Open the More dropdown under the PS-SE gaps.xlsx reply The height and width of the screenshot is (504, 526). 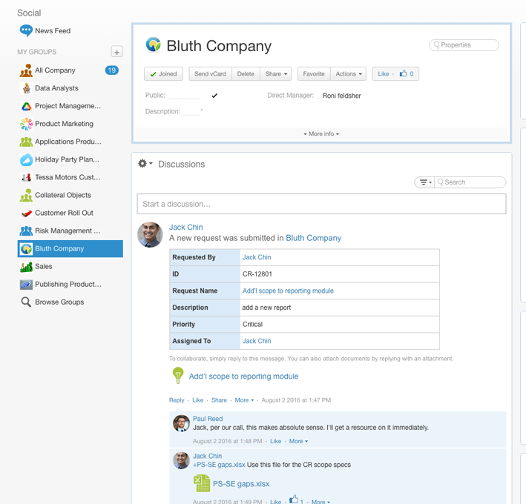point(320,502)
